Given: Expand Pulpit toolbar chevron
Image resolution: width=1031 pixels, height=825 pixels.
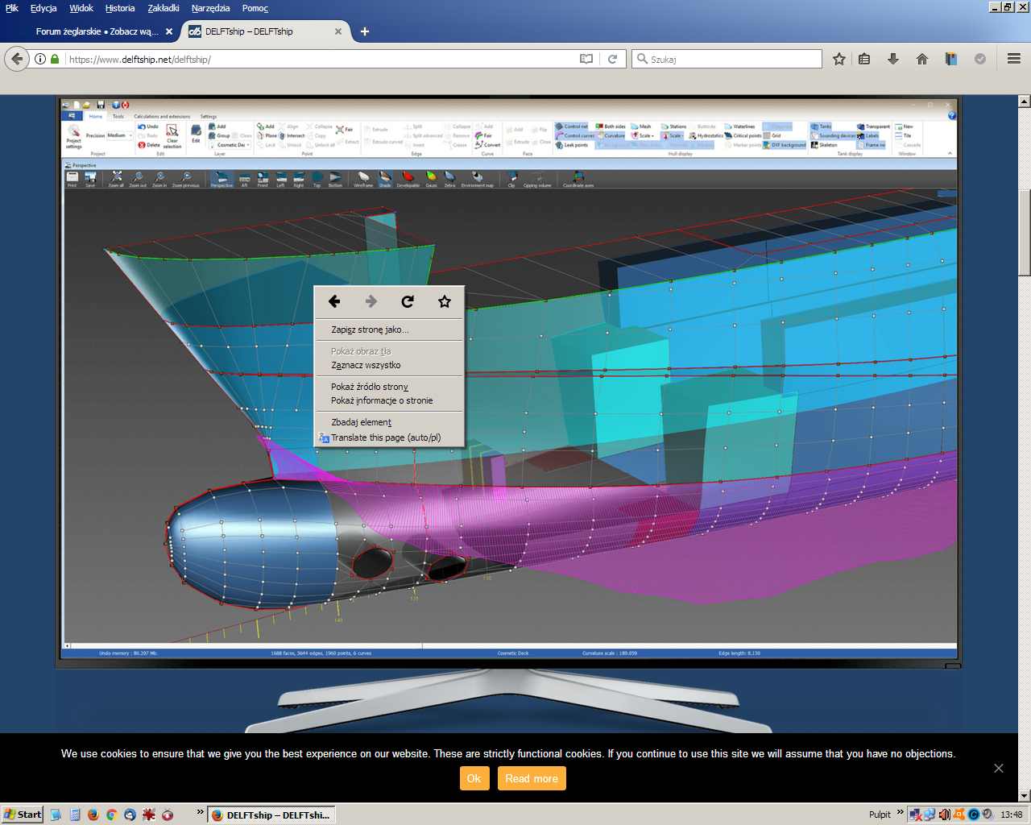Looking at the screenshot, I should click(901, 812).
